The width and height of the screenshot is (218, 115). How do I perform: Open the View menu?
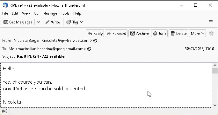point(26,13)
